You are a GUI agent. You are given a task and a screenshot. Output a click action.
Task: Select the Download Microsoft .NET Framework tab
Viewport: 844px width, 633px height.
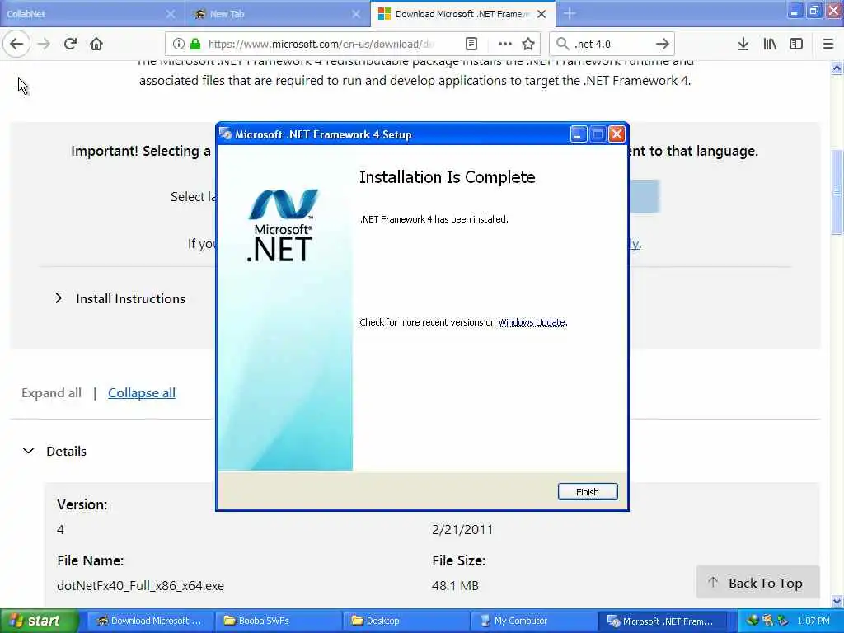[x=463, y=13]
